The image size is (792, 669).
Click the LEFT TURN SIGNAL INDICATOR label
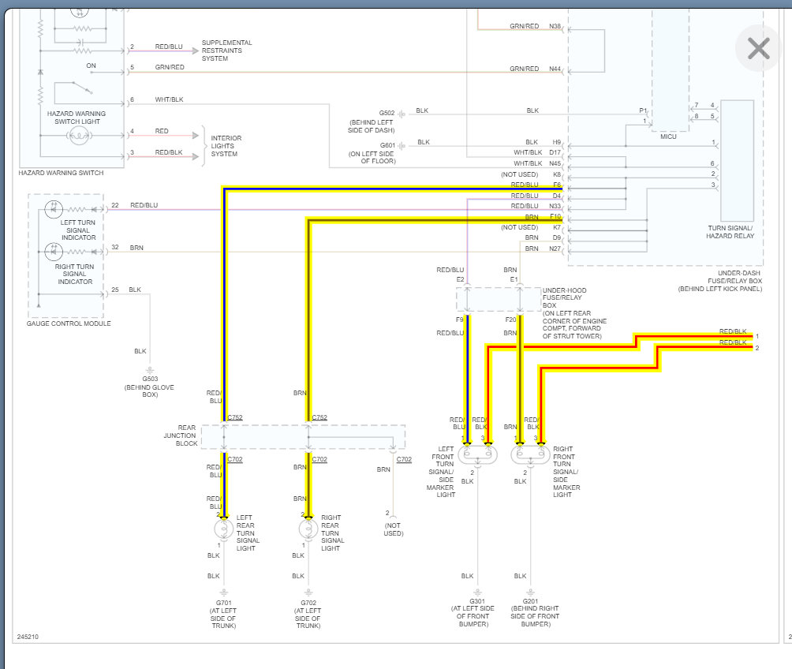[78, 230]
